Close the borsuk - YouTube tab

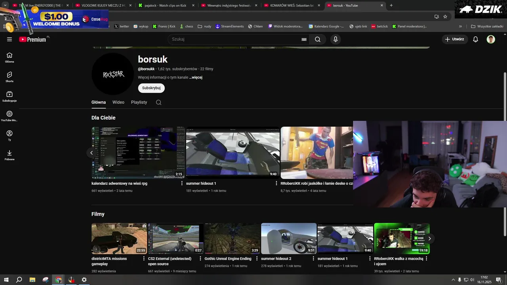pos(382,6)
